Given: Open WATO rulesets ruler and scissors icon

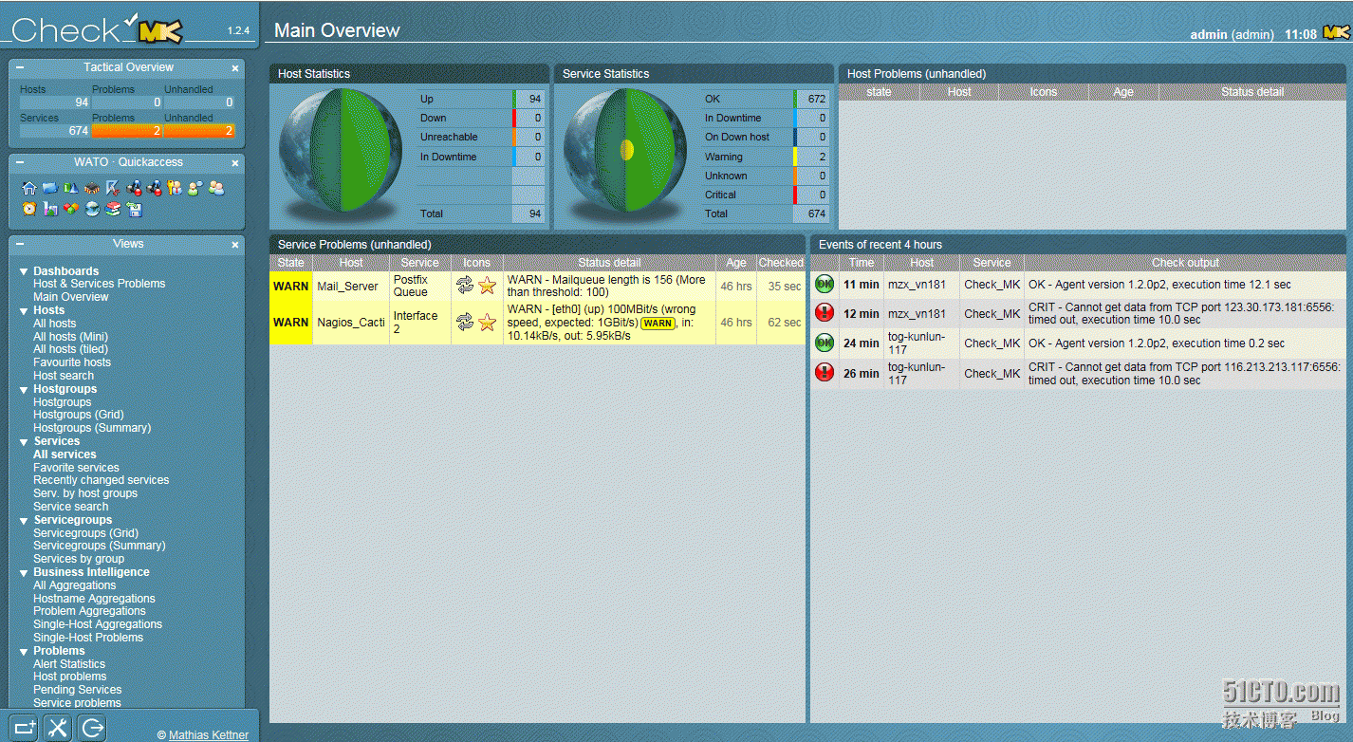Looking at the screenshot, I should coord(113,188).
